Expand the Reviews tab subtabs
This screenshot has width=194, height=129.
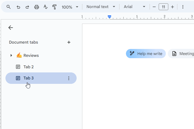tap(11, 55)
